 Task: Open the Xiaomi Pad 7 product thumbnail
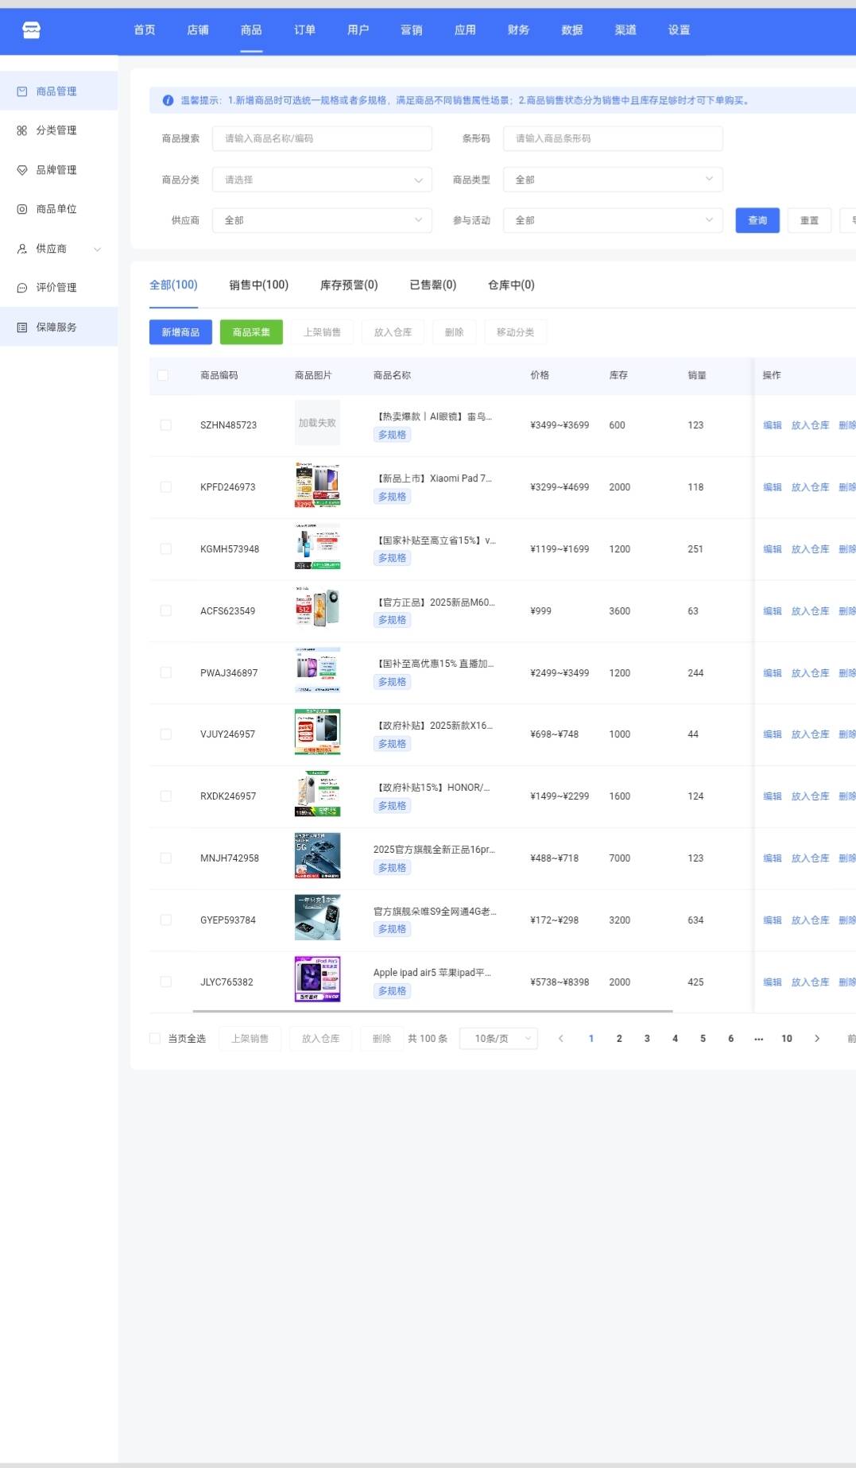[317, 485]
